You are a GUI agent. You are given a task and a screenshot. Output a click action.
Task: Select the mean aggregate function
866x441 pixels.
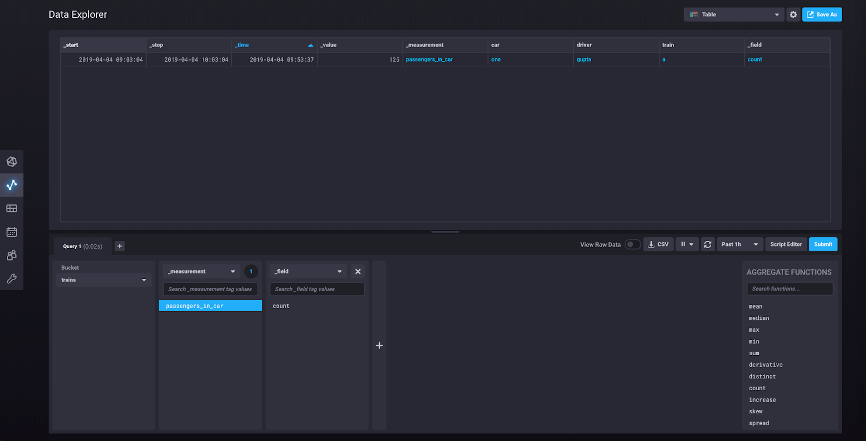pyautogui.click(x=756, y=306)
